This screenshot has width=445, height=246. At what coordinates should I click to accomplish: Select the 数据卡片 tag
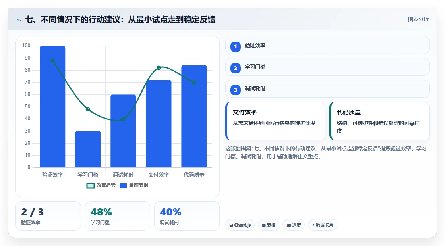tap(322, 225)
